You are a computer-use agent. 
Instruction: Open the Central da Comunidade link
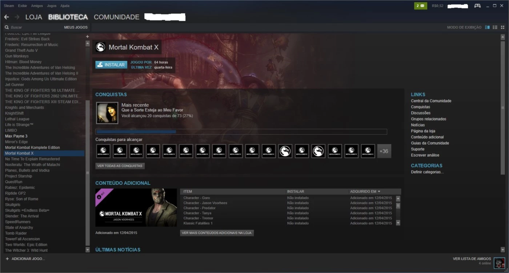pos(431,101)
